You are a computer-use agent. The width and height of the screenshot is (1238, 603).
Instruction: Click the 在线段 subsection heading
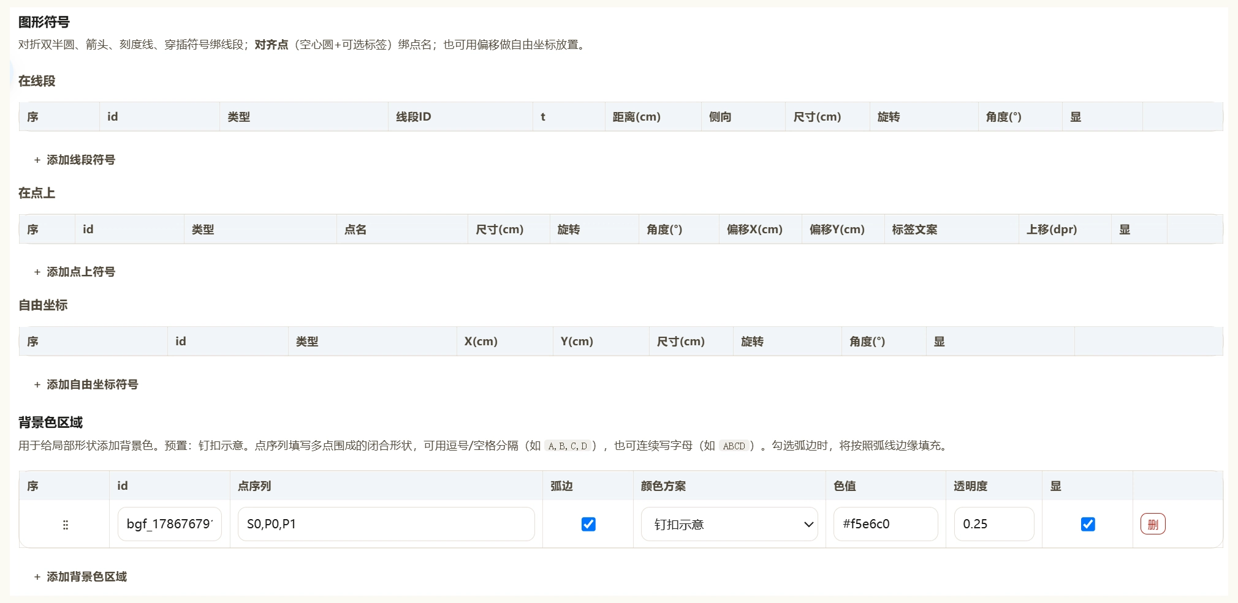pos(37,81)
